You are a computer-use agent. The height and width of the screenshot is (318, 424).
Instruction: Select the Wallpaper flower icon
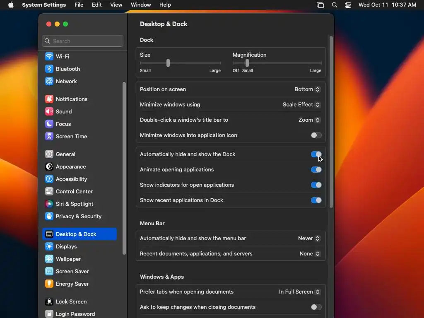[49, 259]
